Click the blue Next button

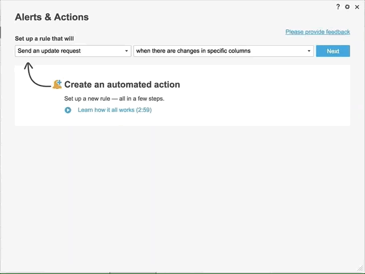333,51
